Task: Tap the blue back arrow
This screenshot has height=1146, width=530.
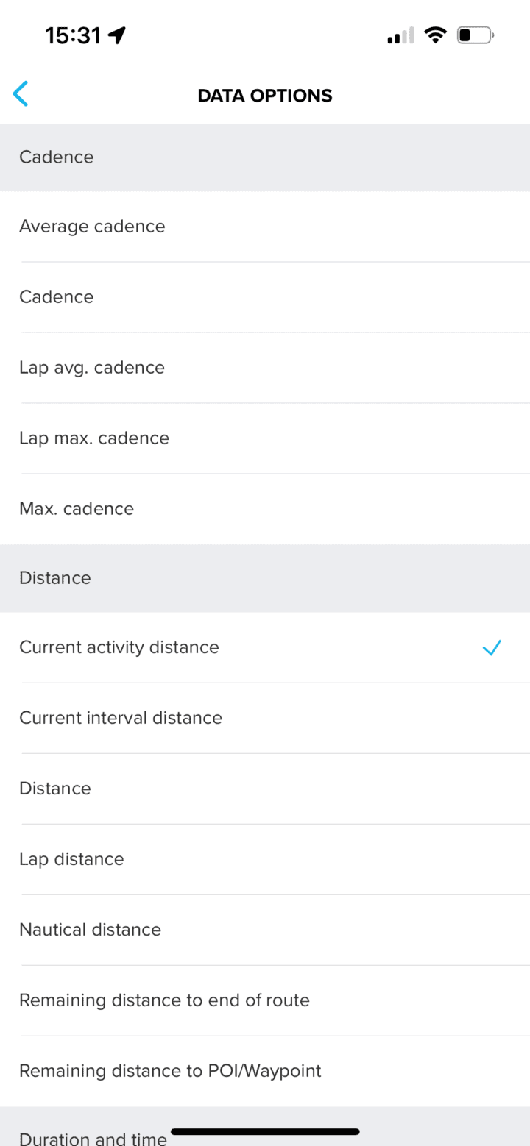Action: pos(21,95)
